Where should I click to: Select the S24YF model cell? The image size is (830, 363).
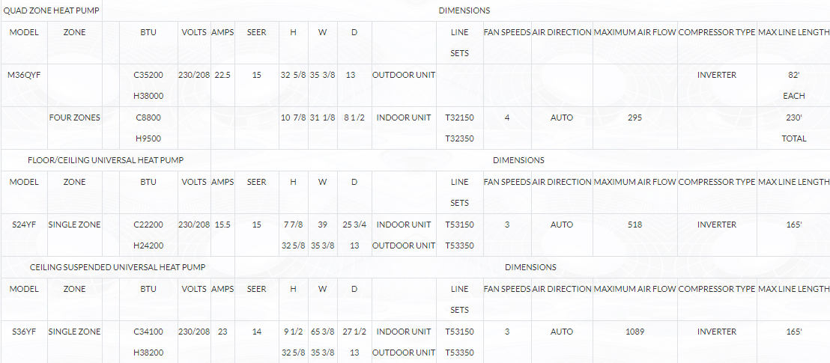click(25, 225)
